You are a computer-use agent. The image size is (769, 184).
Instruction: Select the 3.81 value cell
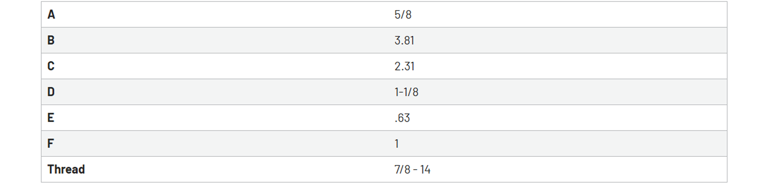pos(404,40)
